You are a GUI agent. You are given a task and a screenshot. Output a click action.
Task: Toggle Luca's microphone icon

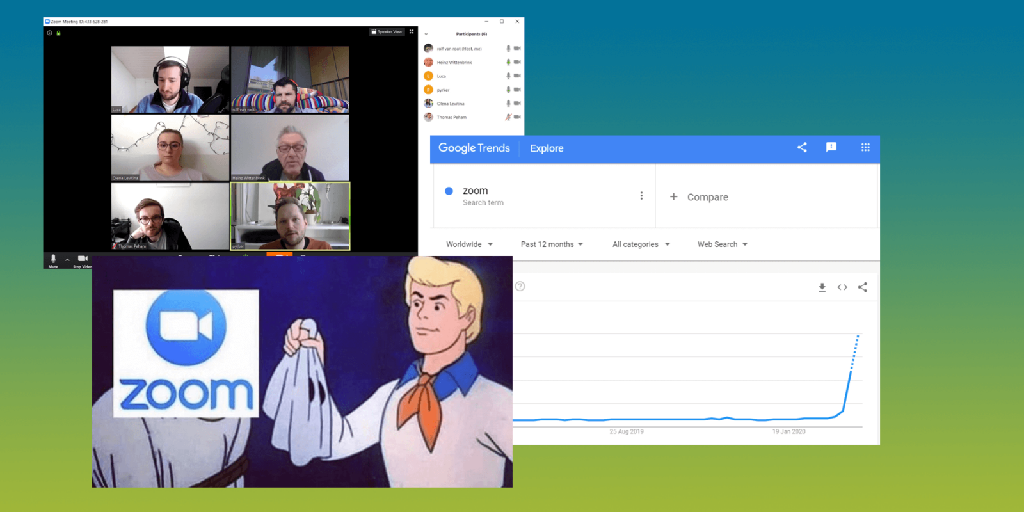508,76
